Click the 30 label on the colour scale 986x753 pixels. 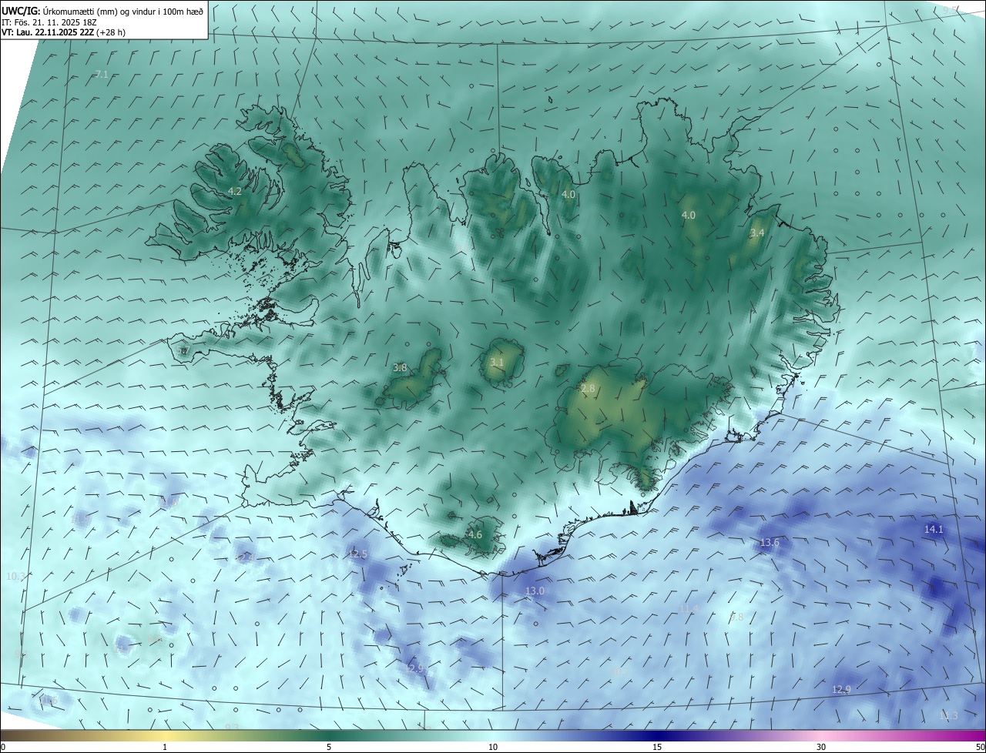click(x=821, y=747)
